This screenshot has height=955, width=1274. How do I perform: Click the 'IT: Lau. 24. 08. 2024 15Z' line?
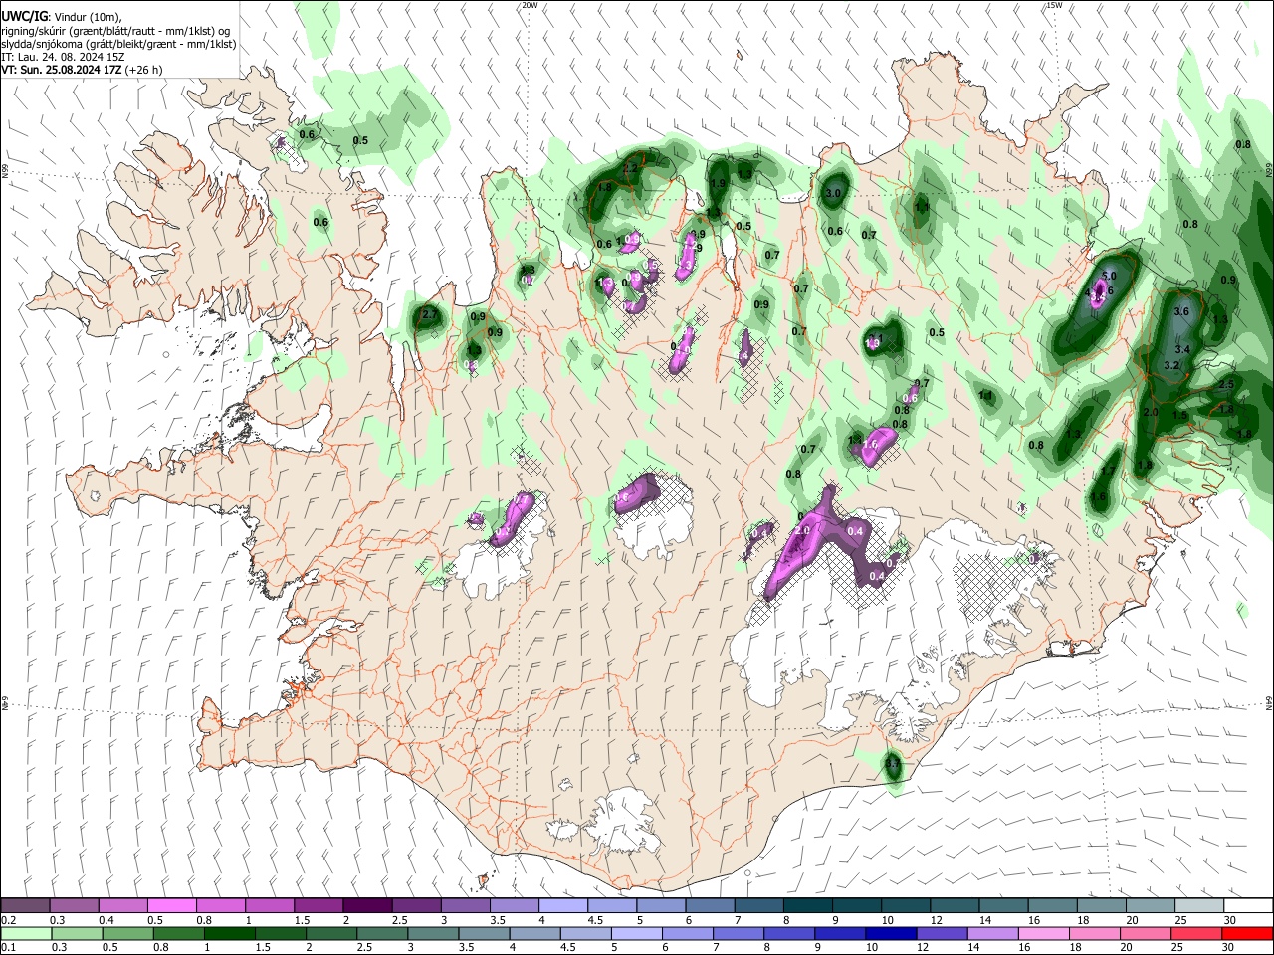[61, 57]
